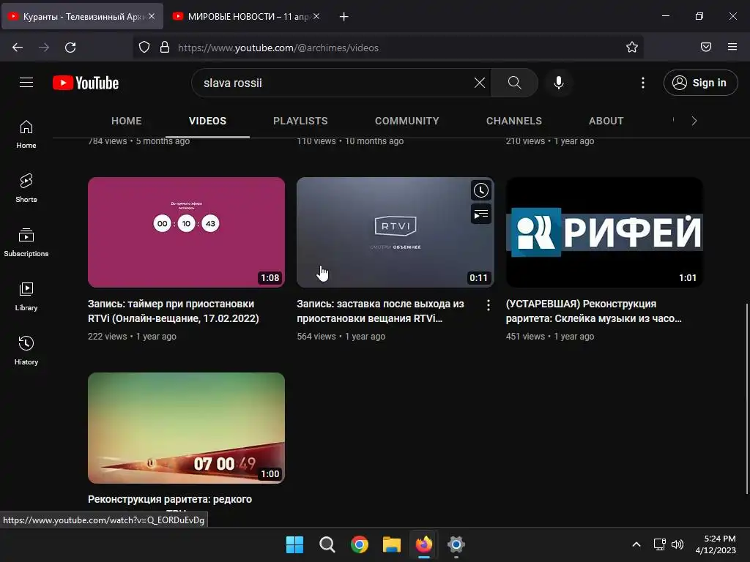The height and width of the screenshot is (562, 750).
Task: Switch to channel HOME tab
Action: (126, 121)
